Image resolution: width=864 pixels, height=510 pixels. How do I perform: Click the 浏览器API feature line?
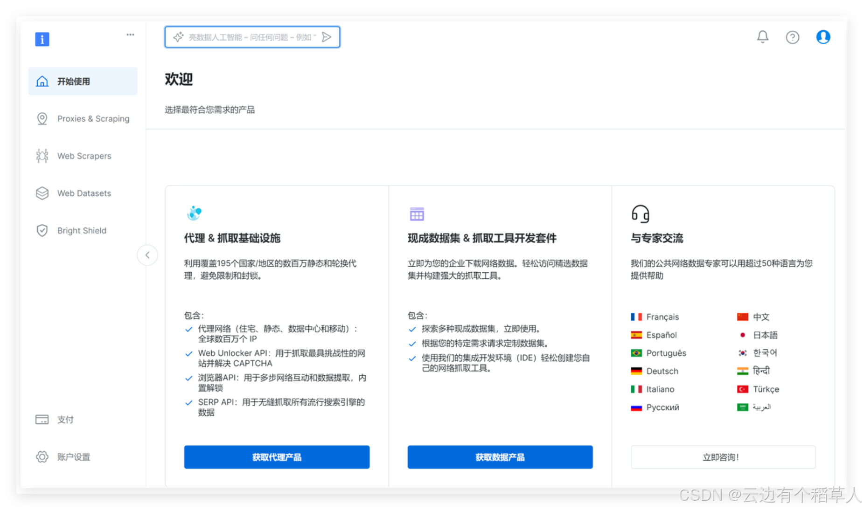tap(282, 383)
